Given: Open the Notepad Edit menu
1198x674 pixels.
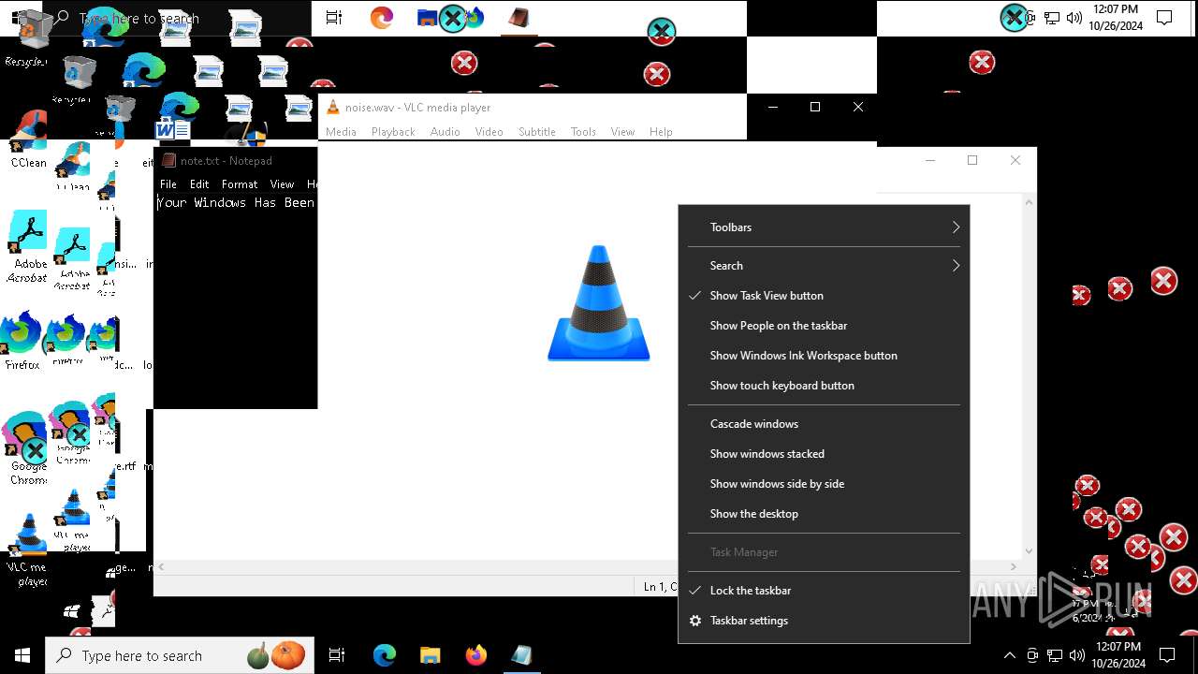Looking at the screenshot, I should 199,184.
